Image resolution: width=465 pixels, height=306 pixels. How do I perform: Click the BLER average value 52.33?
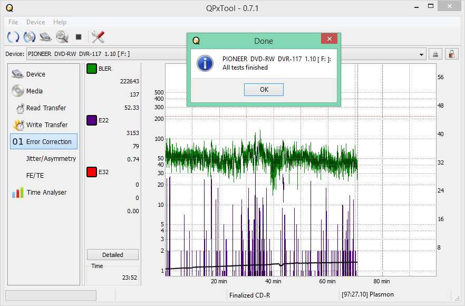tap(132, 108)
